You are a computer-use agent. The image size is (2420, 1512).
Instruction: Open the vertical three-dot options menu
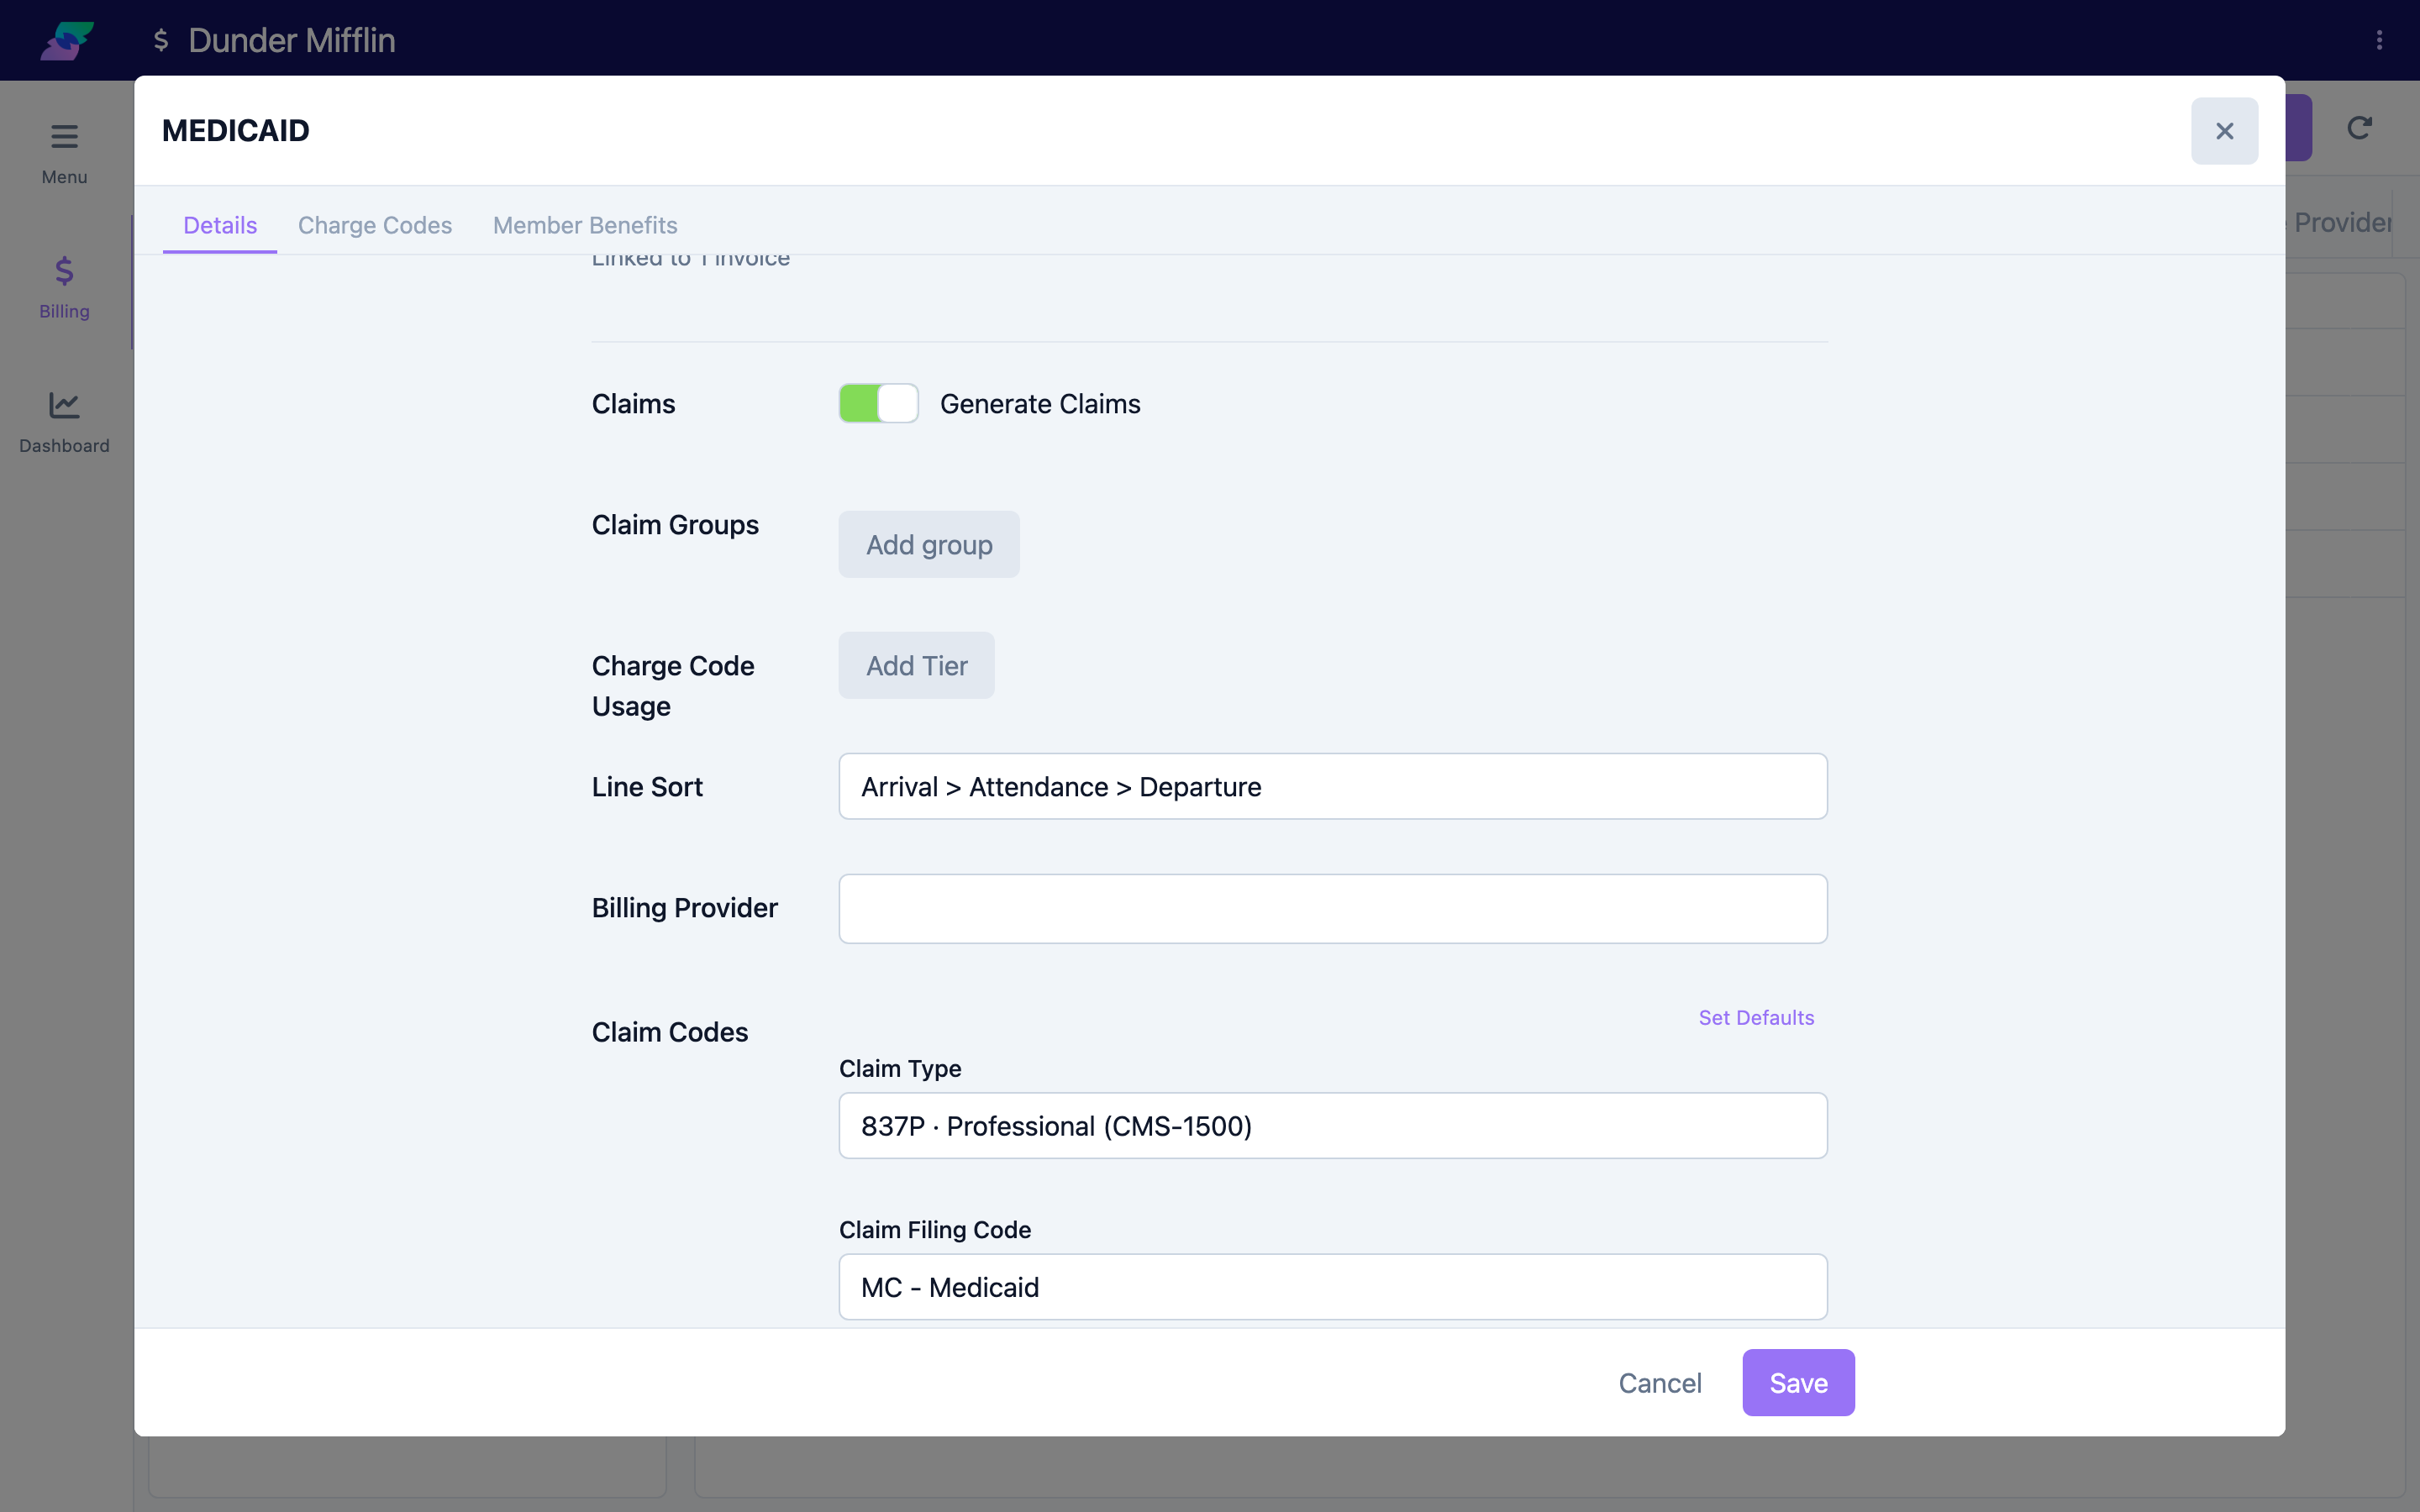2379,40
